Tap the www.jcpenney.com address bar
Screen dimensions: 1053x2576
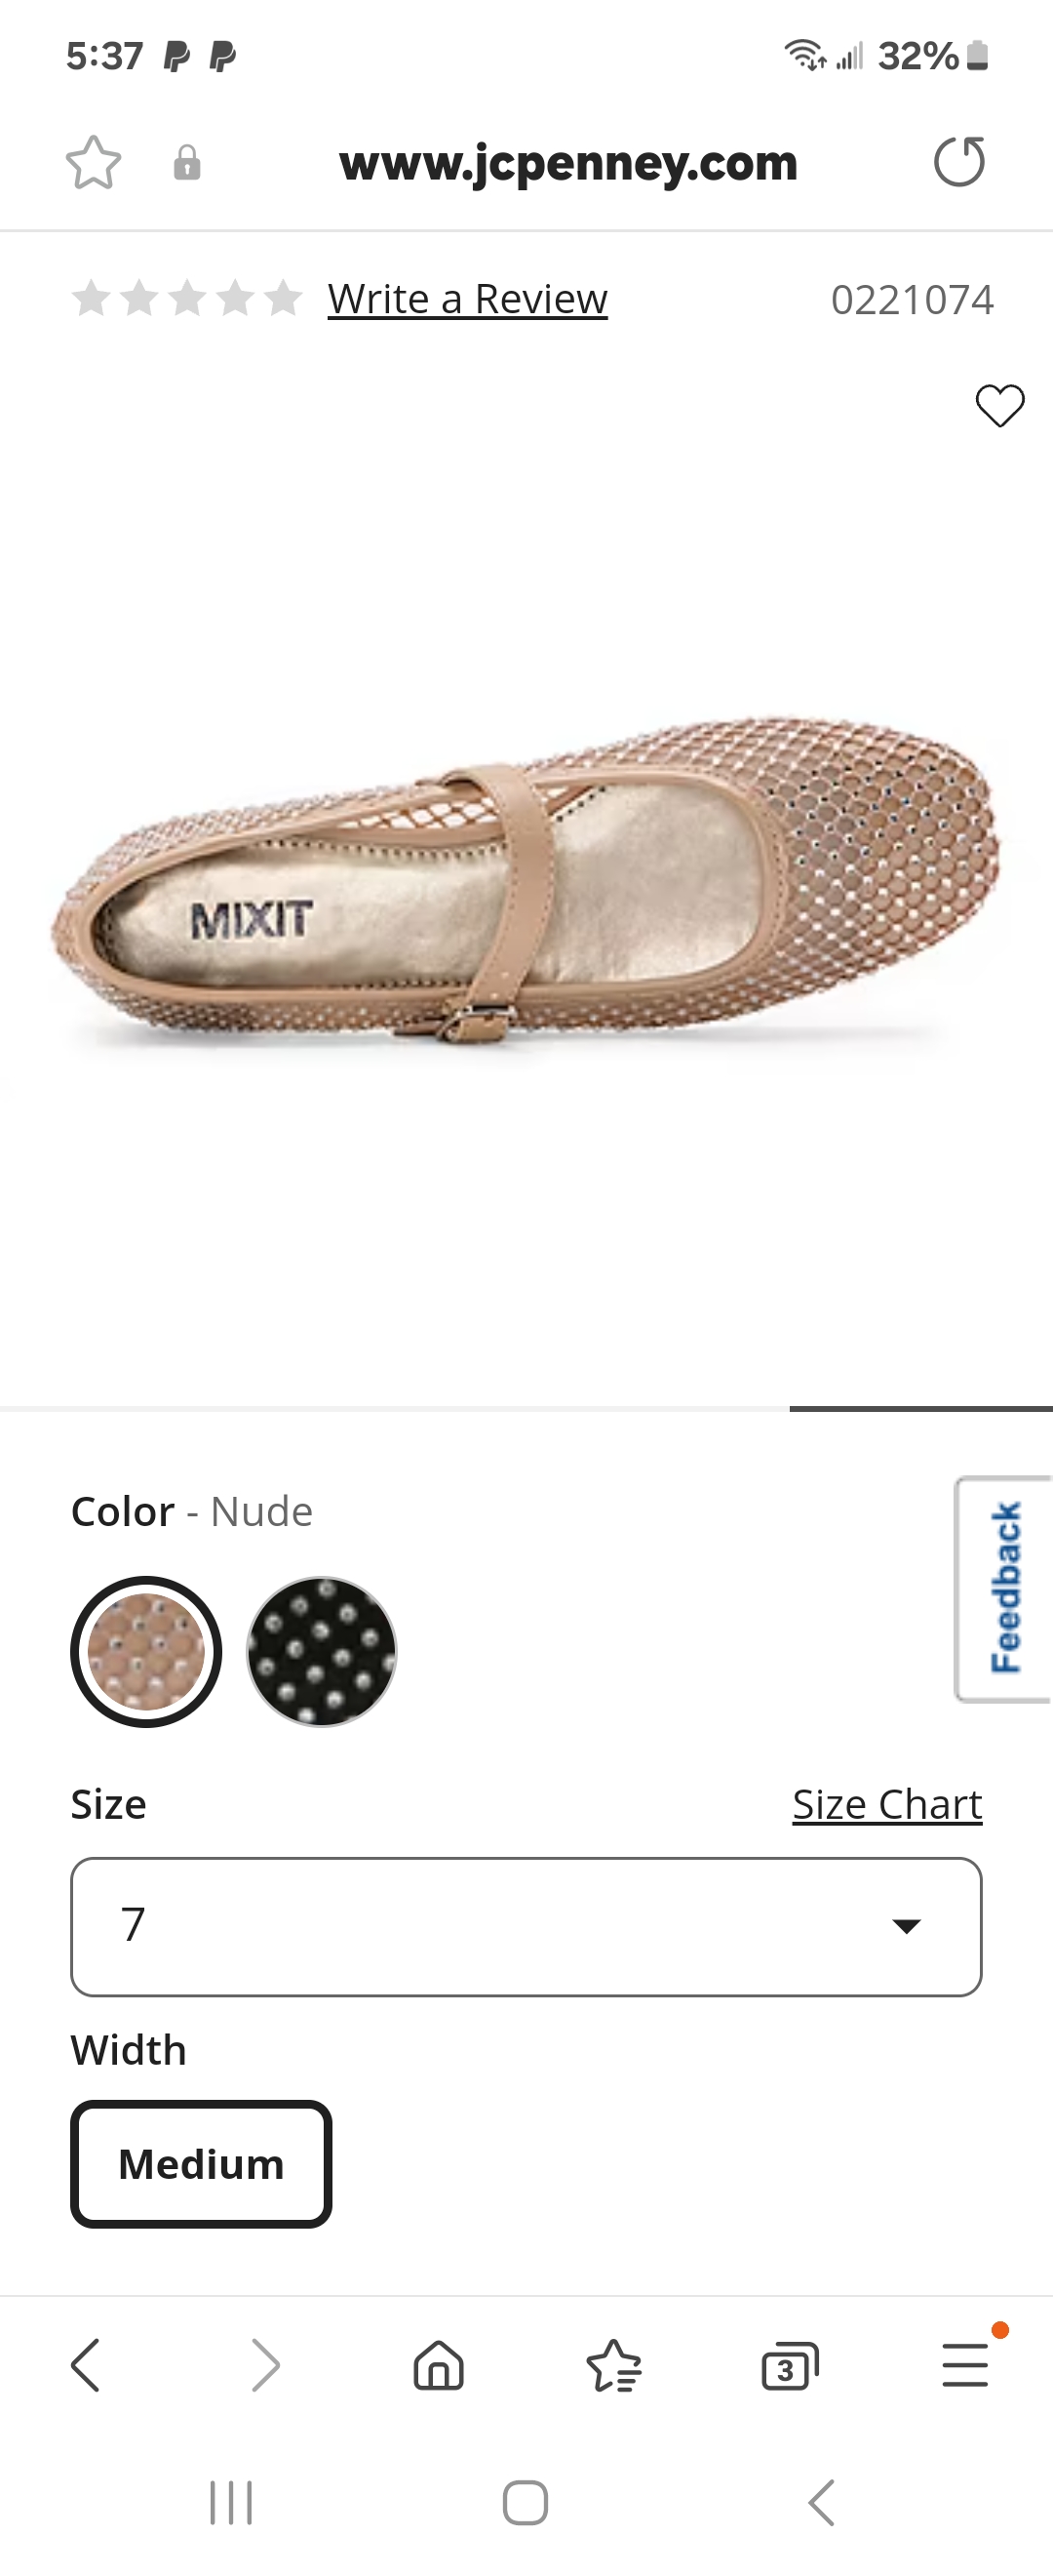[x=567, y=163]
